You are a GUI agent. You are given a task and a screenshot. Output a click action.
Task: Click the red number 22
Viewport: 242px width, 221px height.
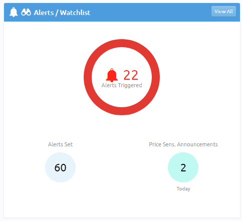[x=131, y=75]
